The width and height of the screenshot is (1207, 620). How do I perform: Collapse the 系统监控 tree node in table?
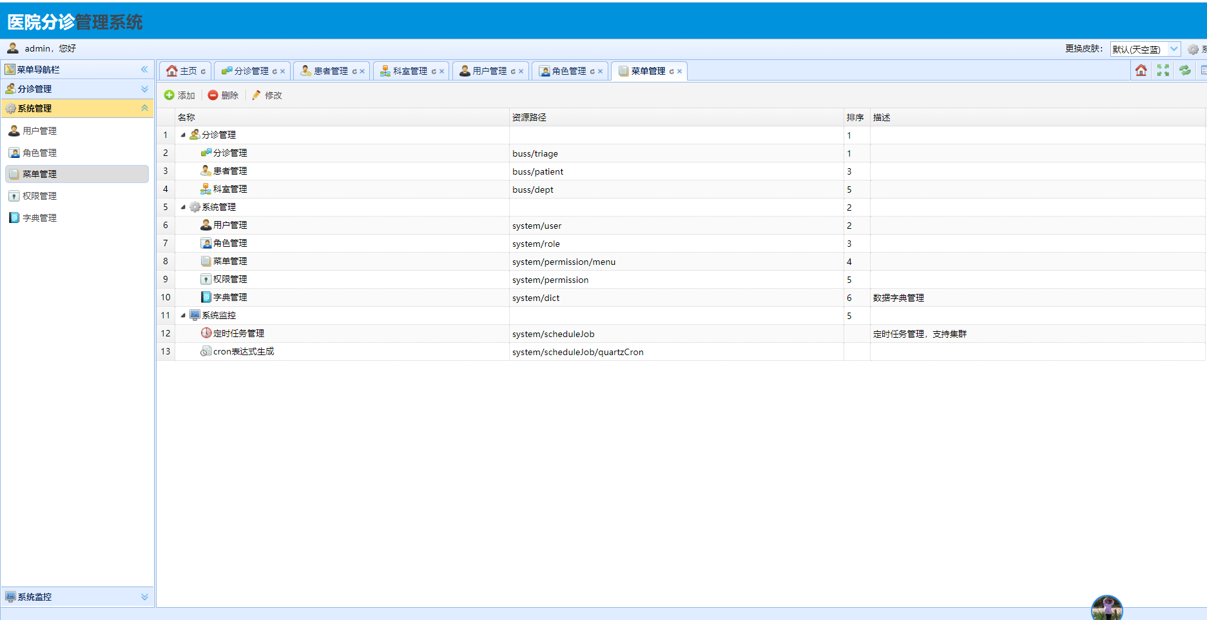tap(183, 315)
